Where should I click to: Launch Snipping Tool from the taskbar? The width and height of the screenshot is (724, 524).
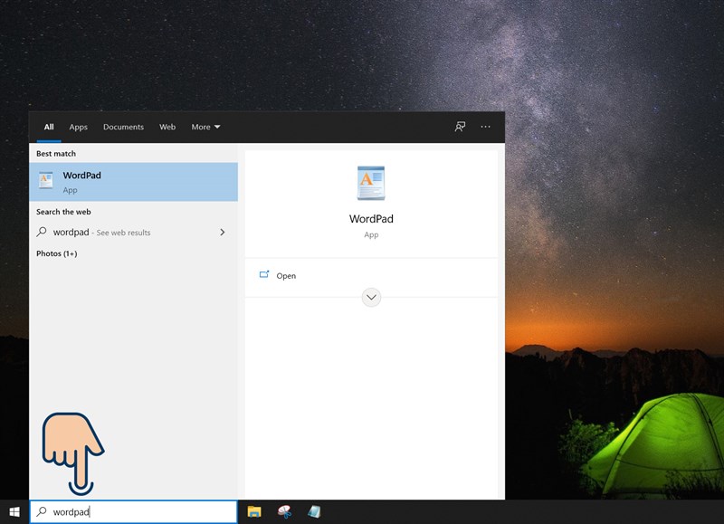pos(284,511)
